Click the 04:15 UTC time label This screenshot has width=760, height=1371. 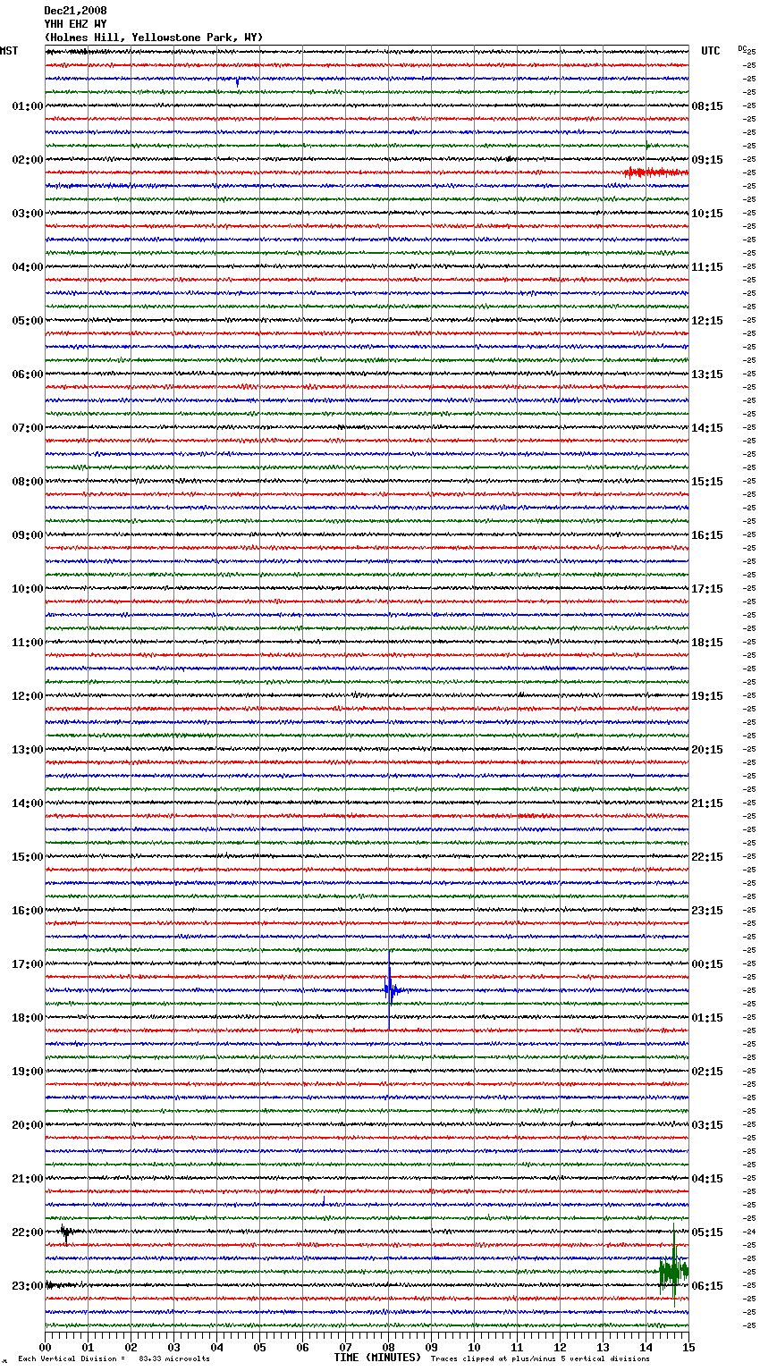pyautogui.click(x=707, y=1179)
